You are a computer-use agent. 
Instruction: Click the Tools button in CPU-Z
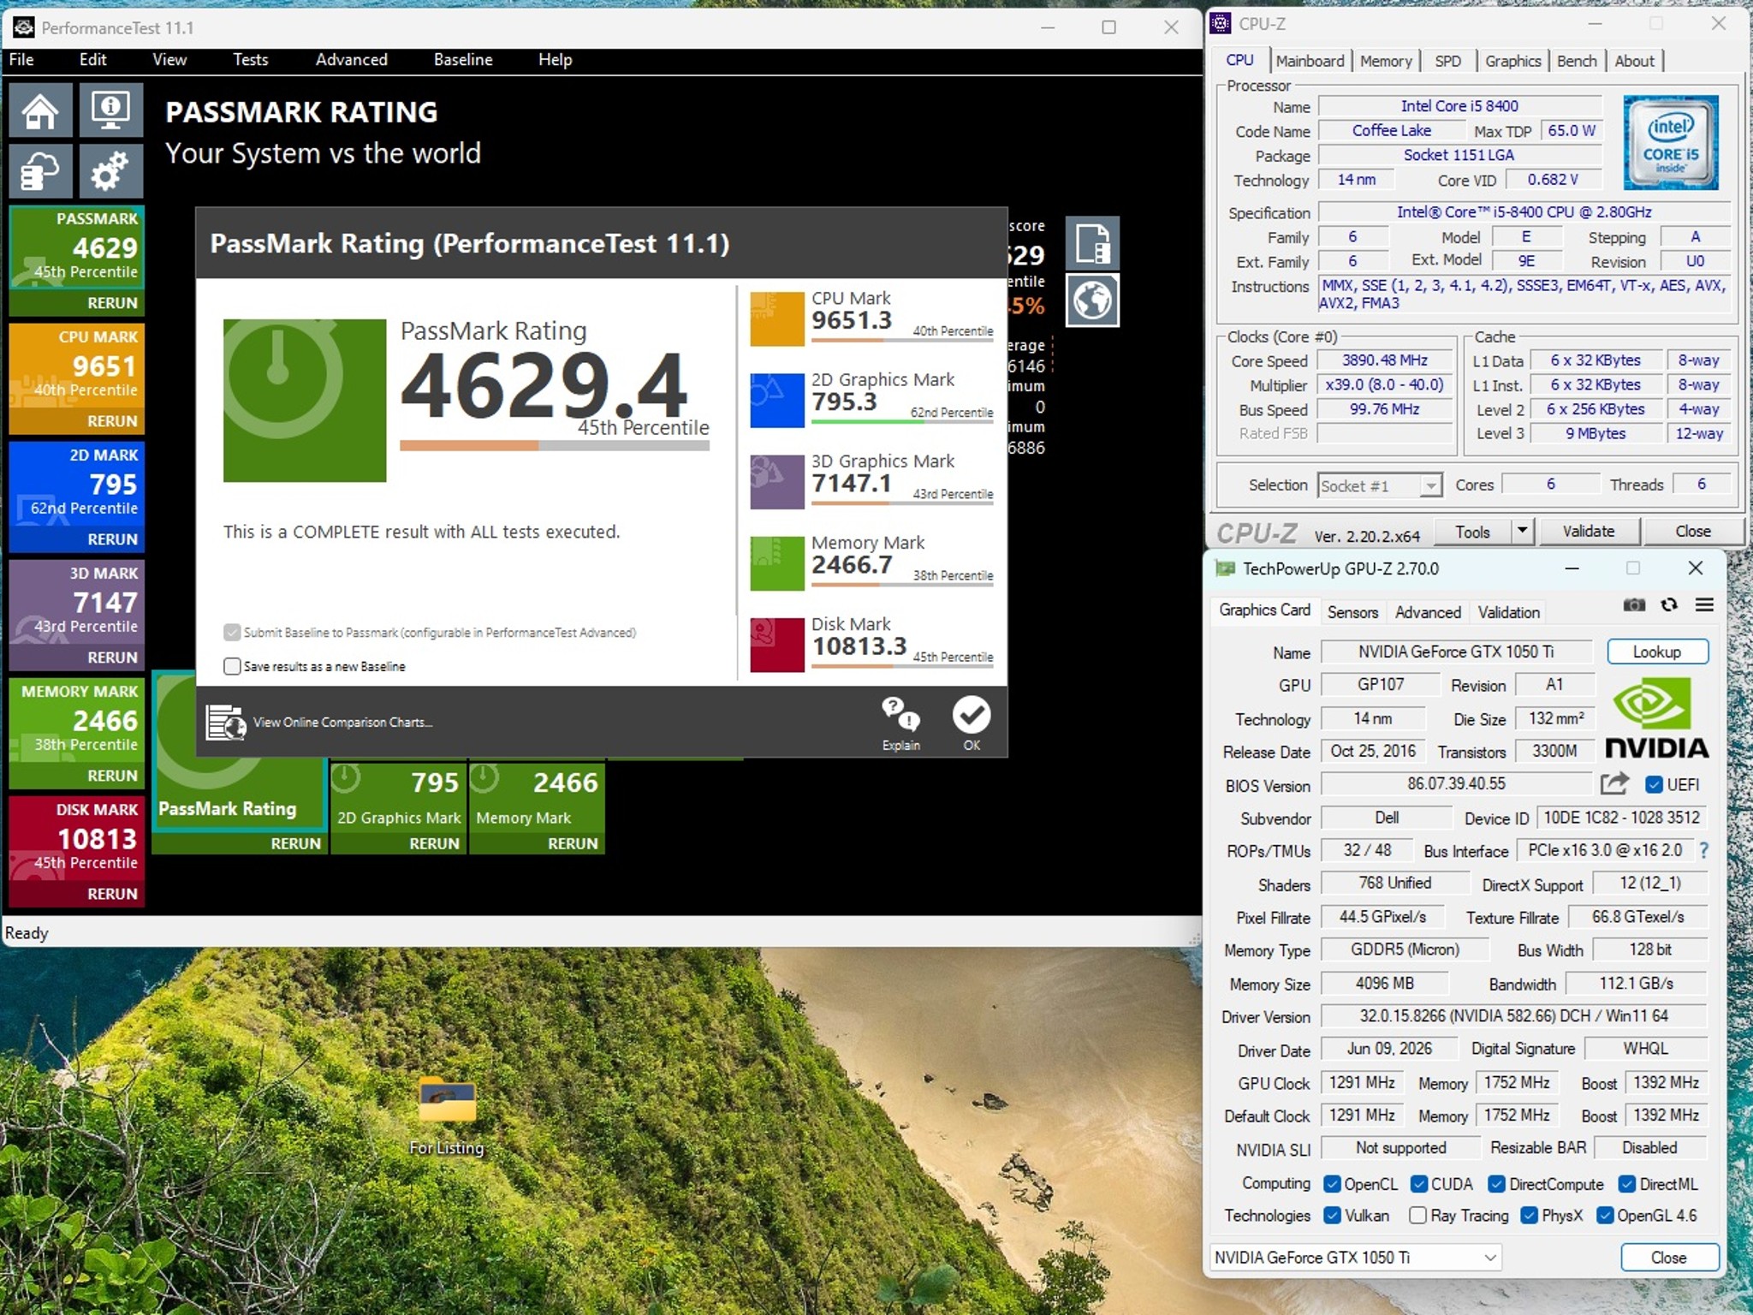coord(1472,531)
